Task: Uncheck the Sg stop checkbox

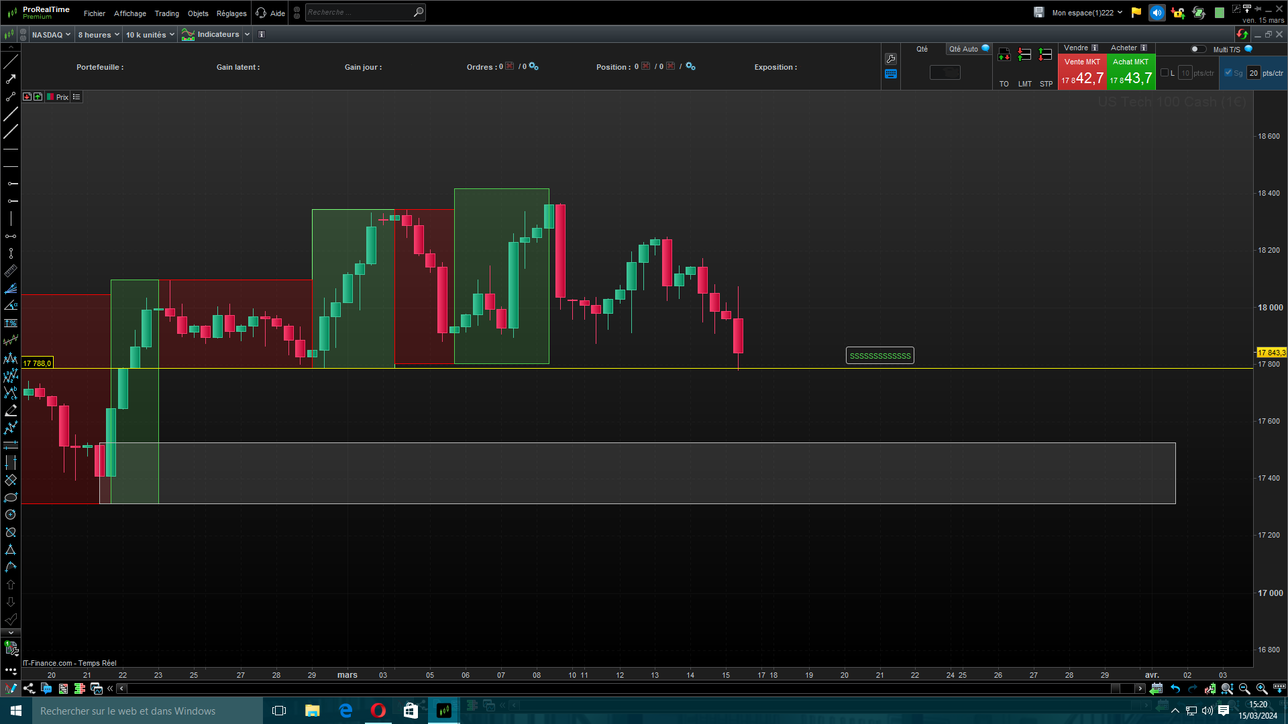Action: [1228, 73]
